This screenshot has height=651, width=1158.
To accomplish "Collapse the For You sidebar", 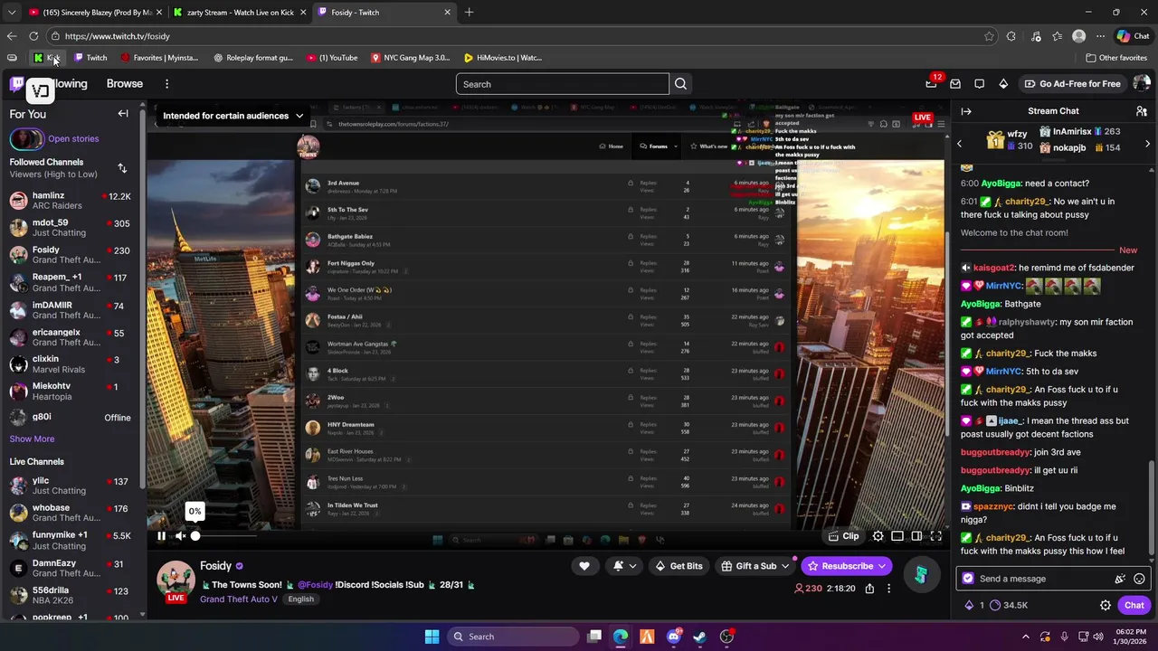I will click(123, 114).
